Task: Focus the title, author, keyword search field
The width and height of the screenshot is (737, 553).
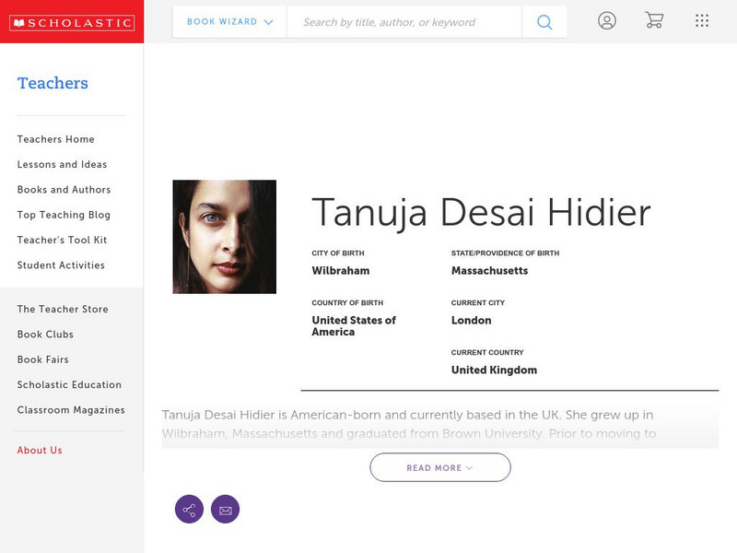Action: [404, 21]
